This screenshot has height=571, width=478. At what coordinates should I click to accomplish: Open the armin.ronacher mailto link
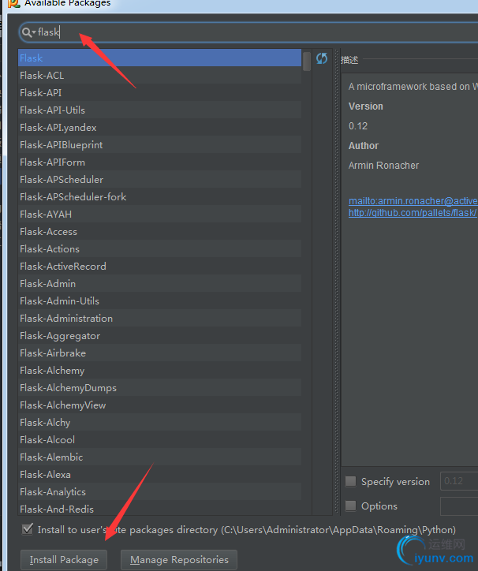(x=413, y=201)
